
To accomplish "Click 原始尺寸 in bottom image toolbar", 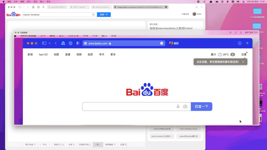I will tap(59, 145).
